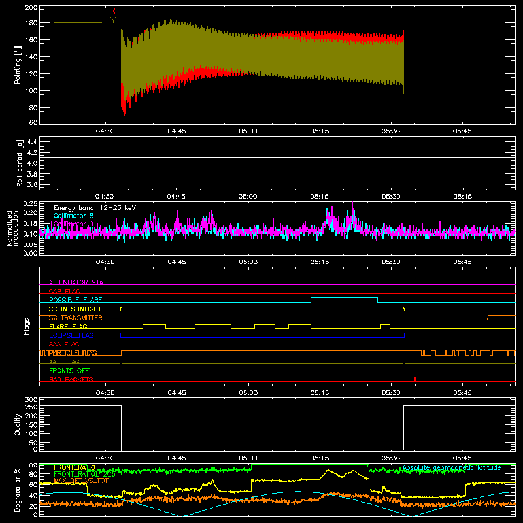Click the POSSIBLE_FLARE flag label
The width and height of the screenshot is (523, 523).
[75, 300]
